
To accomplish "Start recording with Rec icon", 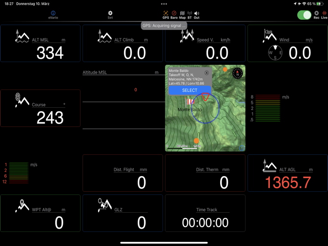I will [316, 13].
